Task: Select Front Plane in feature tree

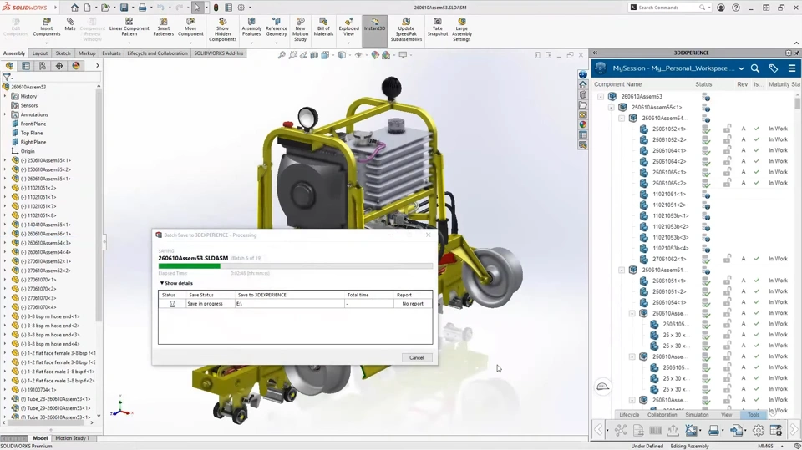Action: point(33,124)
